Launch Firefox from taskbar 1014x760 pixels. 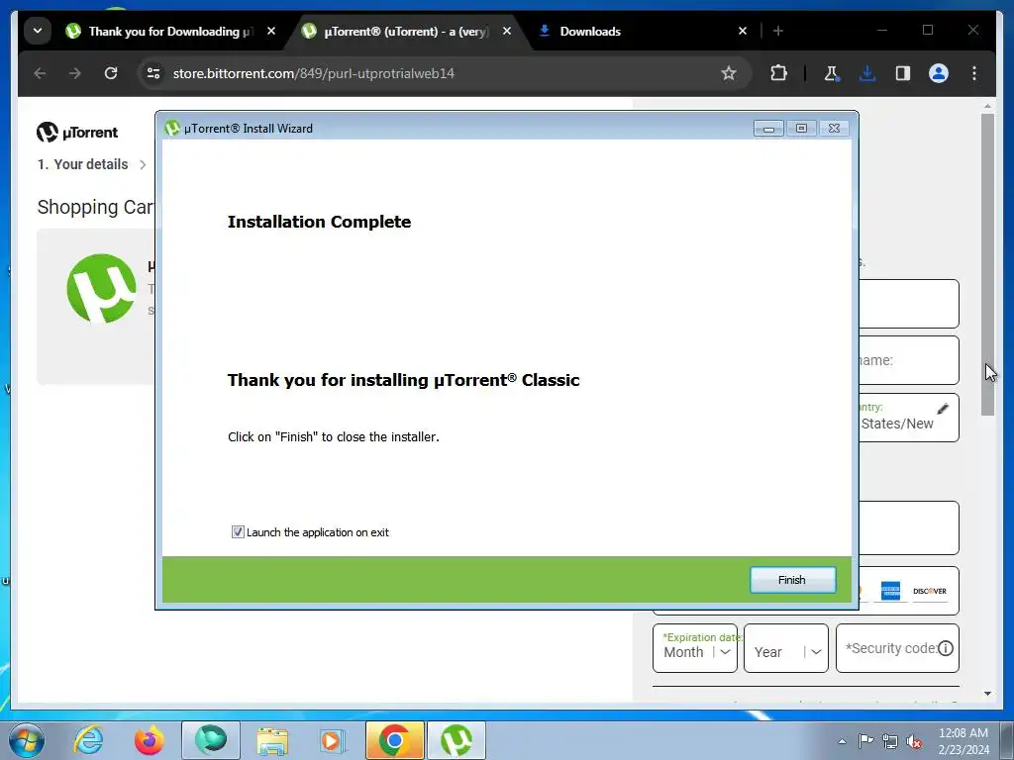[x=150, y=740]
